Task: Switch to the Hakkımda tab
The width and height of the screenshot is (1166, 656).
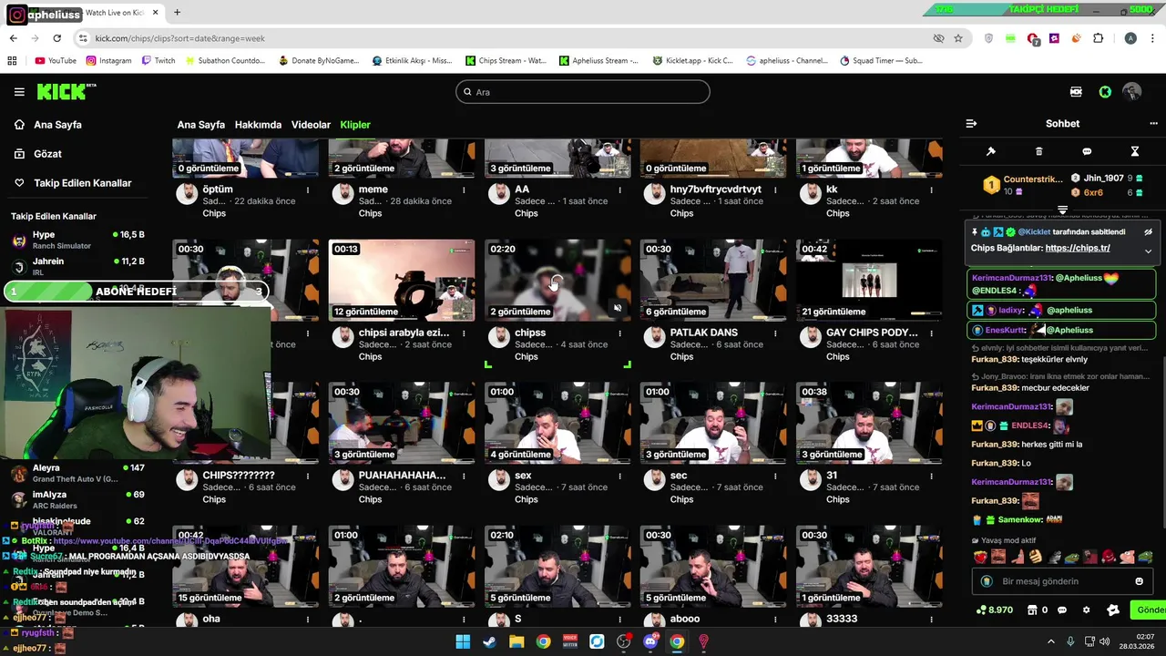Action: click(x=258, y=125)
